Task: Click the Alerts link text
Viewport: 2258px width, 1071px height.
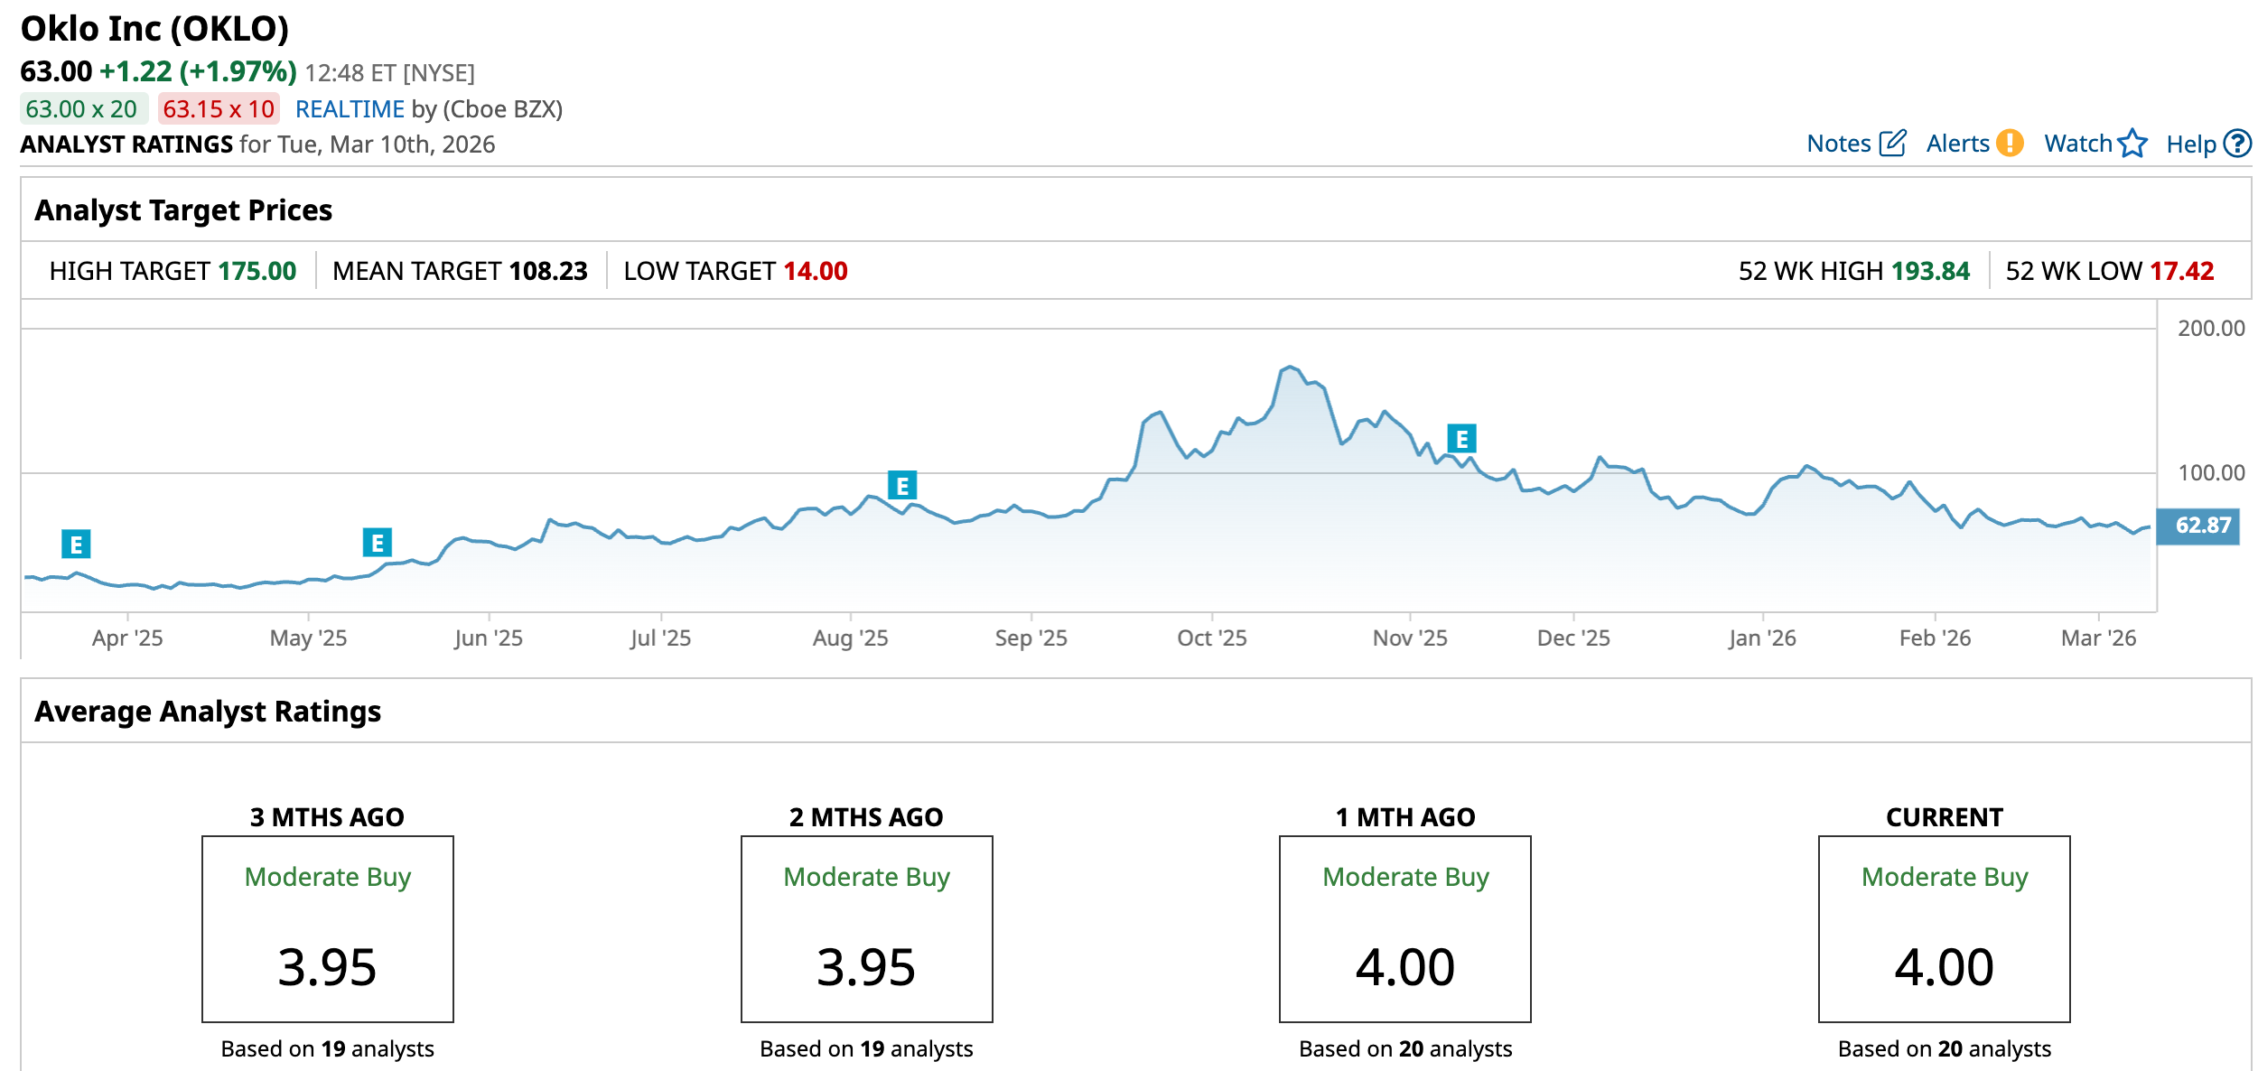Action: 1957,144
